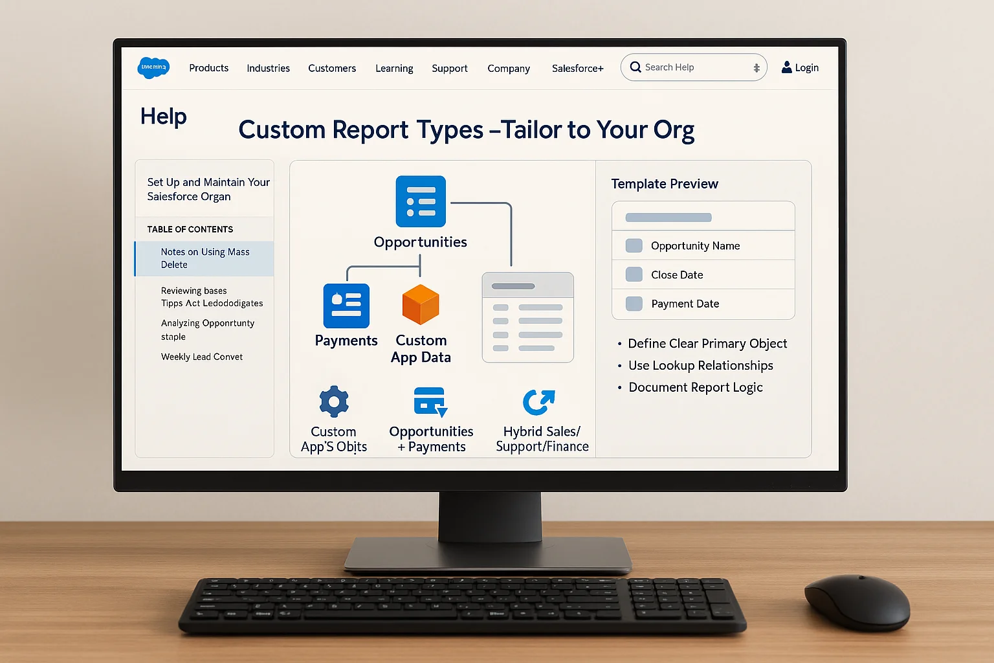Select the blue Payments card icon
Screen dimensions: 994x663
click(x=346, y=306)
